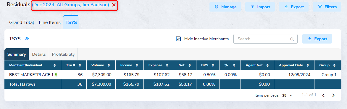Viewport: 347px width, 109px height.
Task: Click the top Export button beside Filters
Action: (294, 7)
